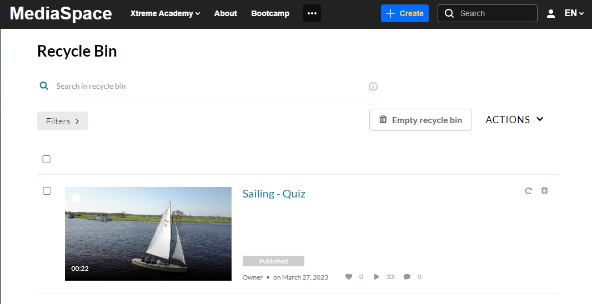Check the Sailing - Quiz checkbox
Viewport: 592px width, 304px height.
(47, 191)
